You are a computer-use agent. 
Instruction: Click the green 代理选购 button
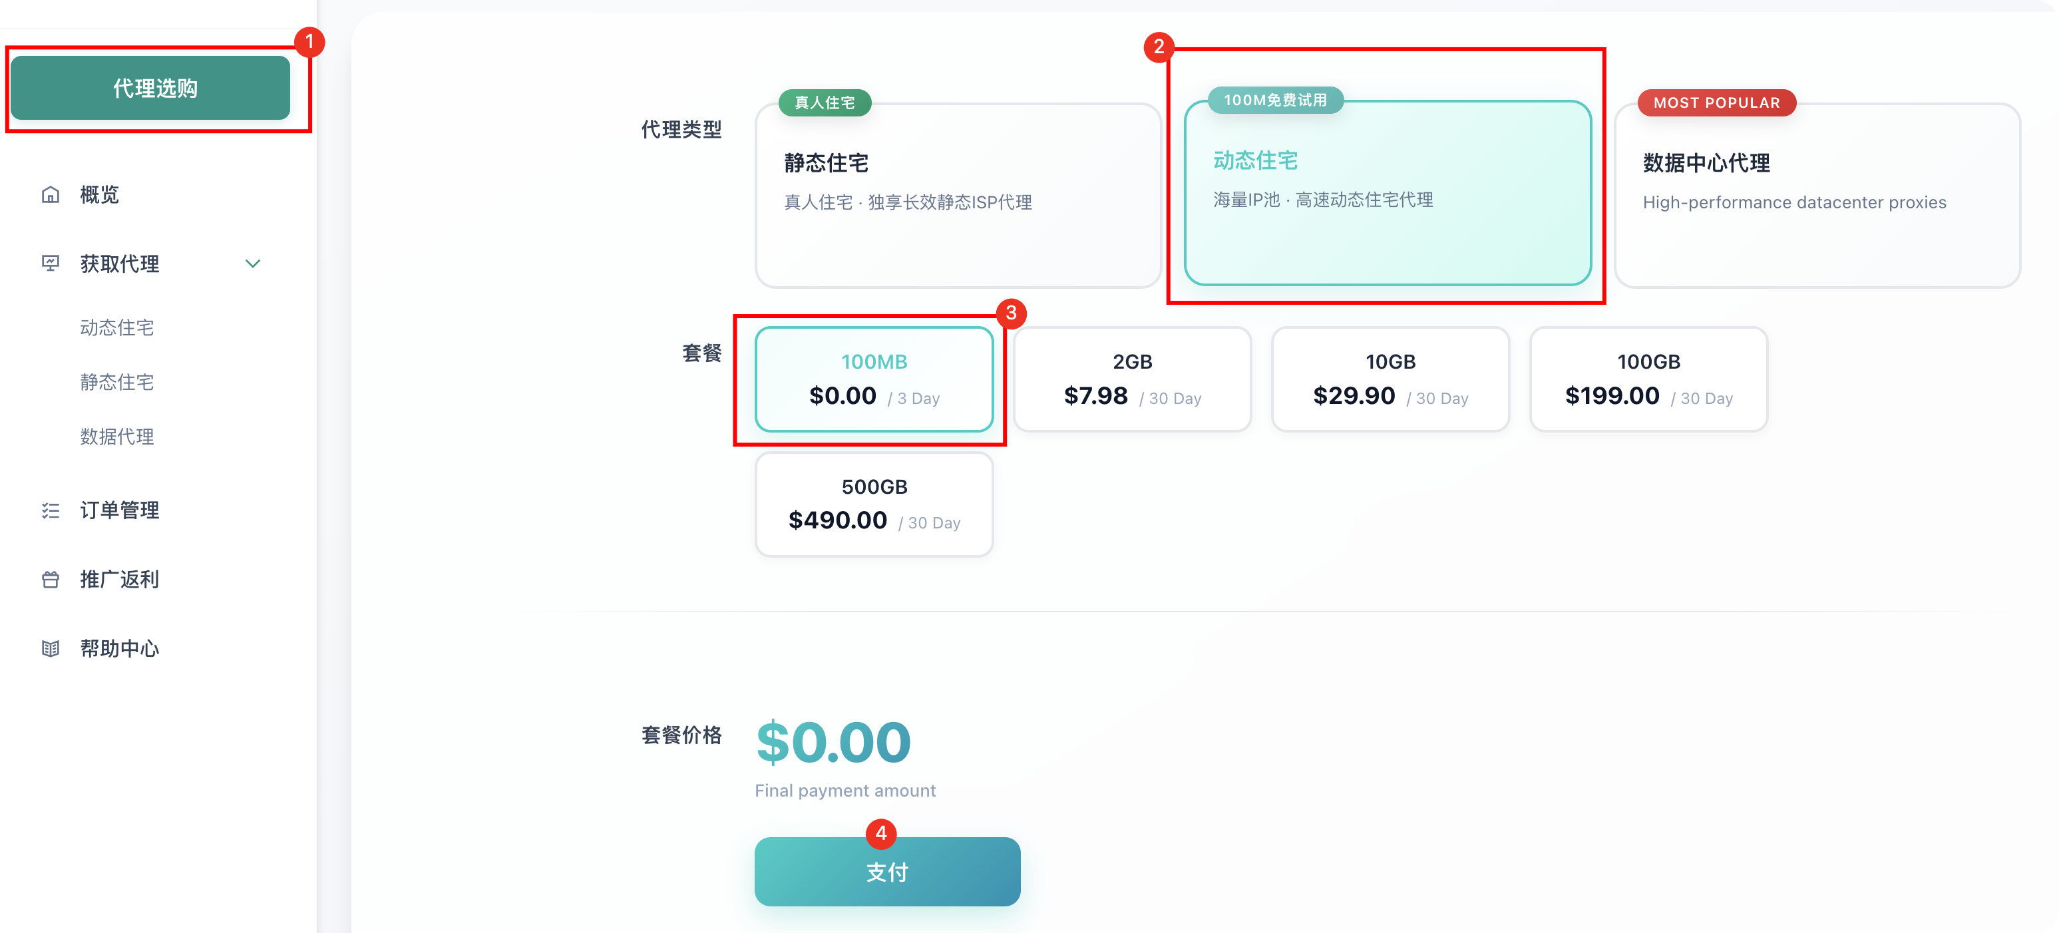[x=150, y=88]
